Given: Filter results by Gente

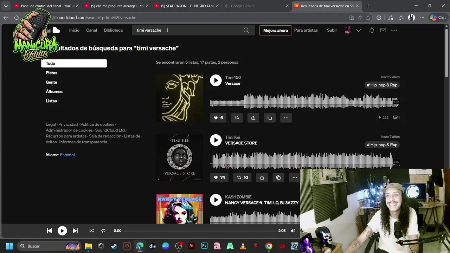Looking at the screenshot, I should [x=51, y=82].
